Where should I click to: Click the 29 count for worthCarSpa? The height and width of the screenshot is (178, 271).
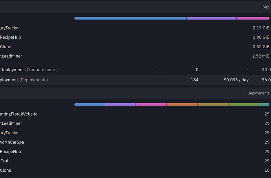coord(267,142)
